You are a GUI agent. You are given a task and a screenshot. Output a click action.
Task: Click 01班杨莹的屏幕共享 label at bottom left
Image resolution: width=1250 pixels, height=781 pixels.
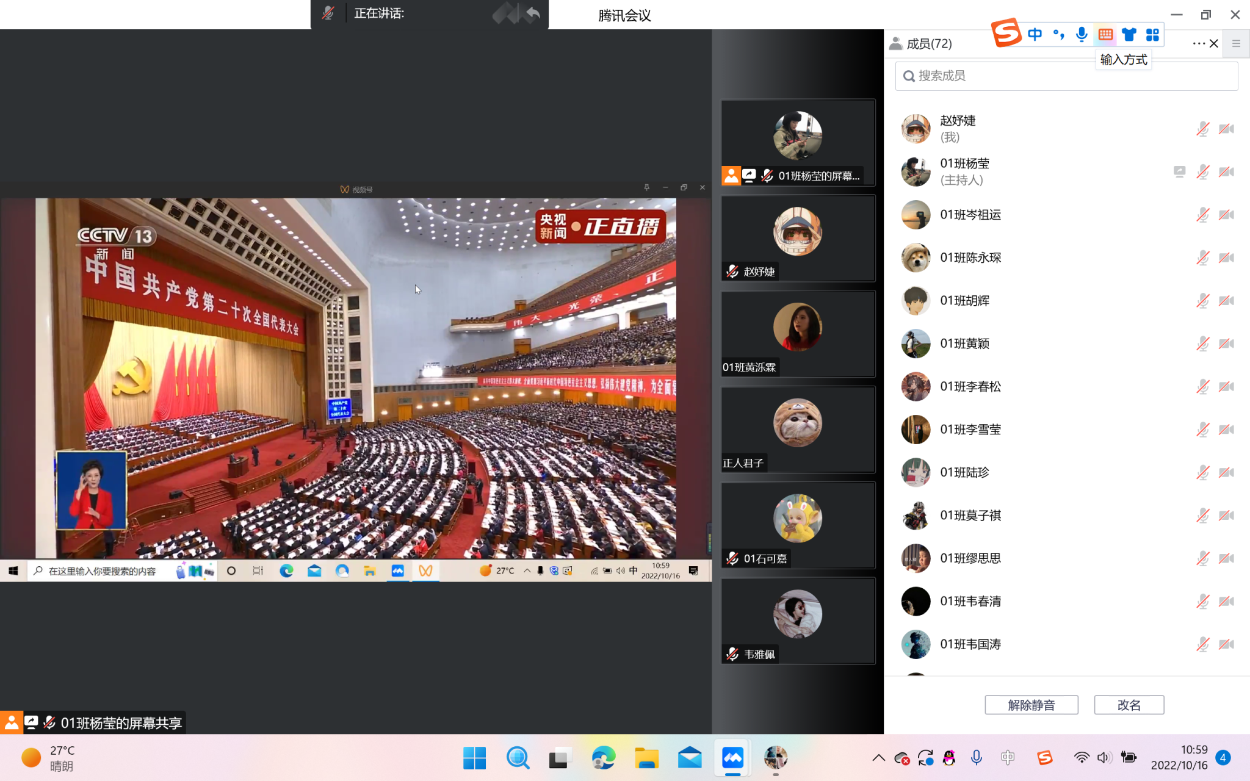121,723
